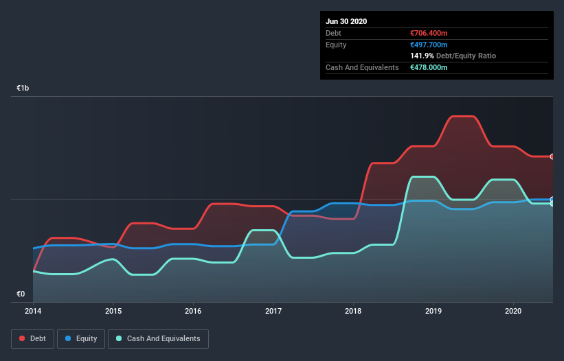564x361 pixels.
Task: Click the Jun 30 2020 tooltip date
Action: tap(346, 21)
